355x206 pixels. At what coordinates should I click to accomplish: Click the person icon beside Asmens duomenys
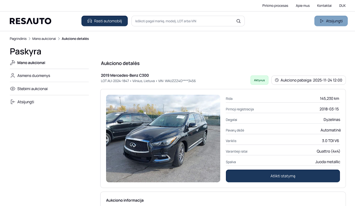[x=13, y=76]
